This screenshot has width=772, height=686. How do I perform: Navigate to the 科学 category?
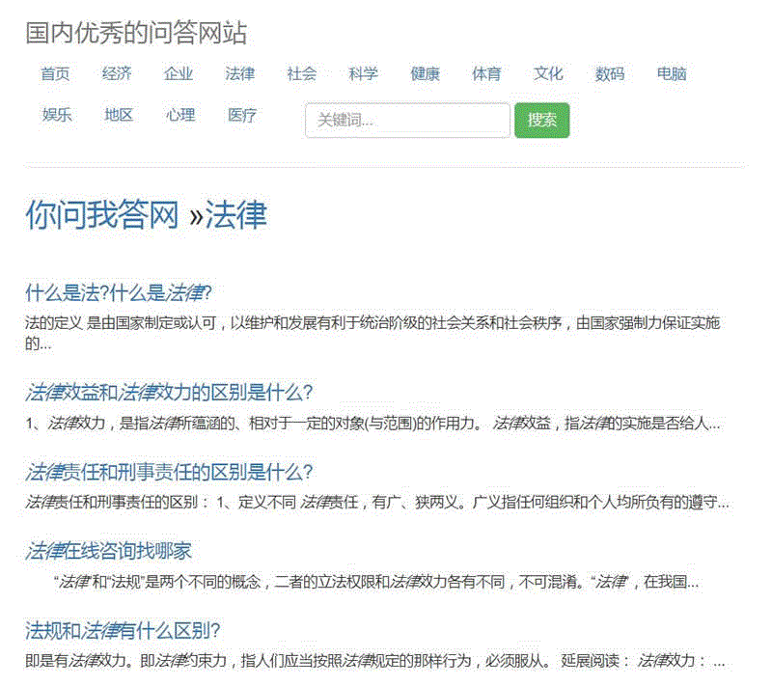click(x=364, y=74)
